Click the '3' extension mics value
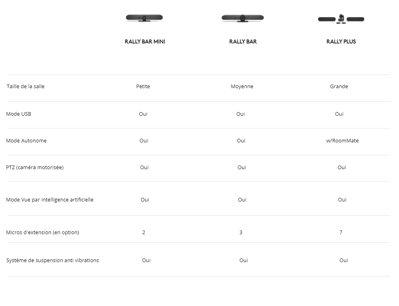 click(x=241, y=233)
